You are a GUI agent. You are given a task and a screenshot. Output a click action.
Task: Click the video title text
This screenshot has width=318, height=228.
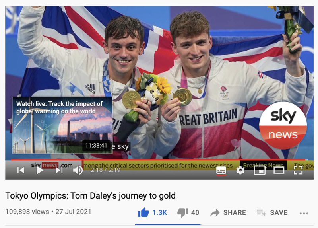pyautogui.click(x=91, y=196)
